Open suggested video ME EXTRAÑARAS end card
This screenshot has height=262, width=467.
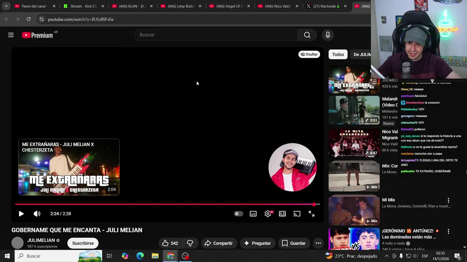tap(69, 167)
